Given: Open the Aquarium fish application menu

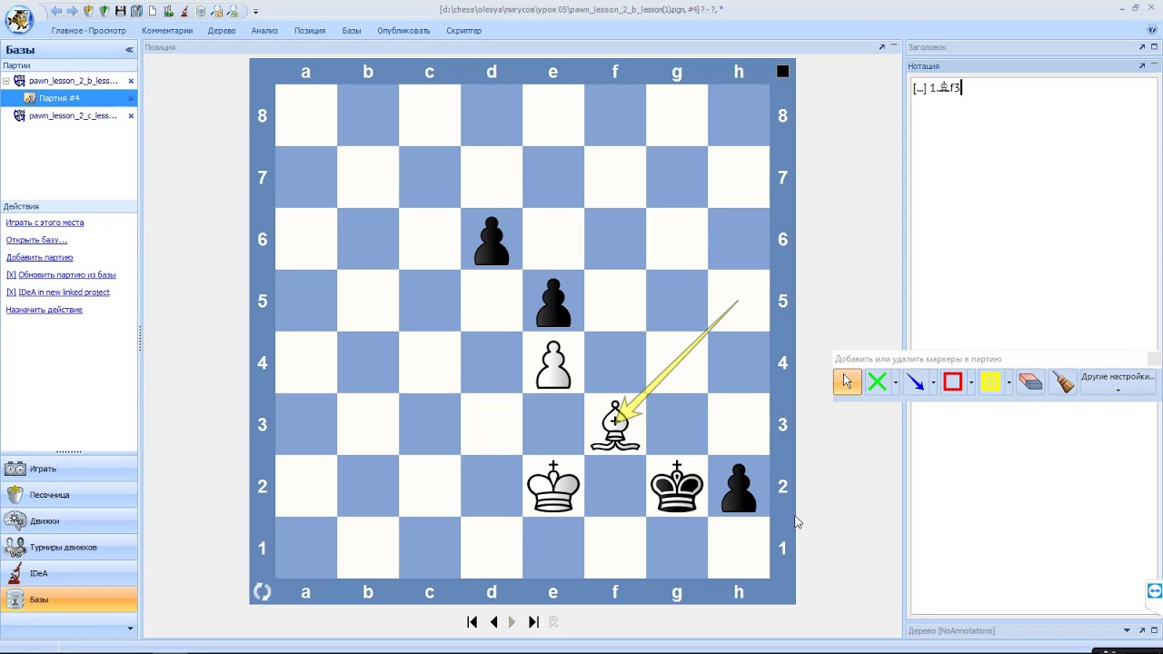Looking at the screenshot, I should tap(18, 18).
